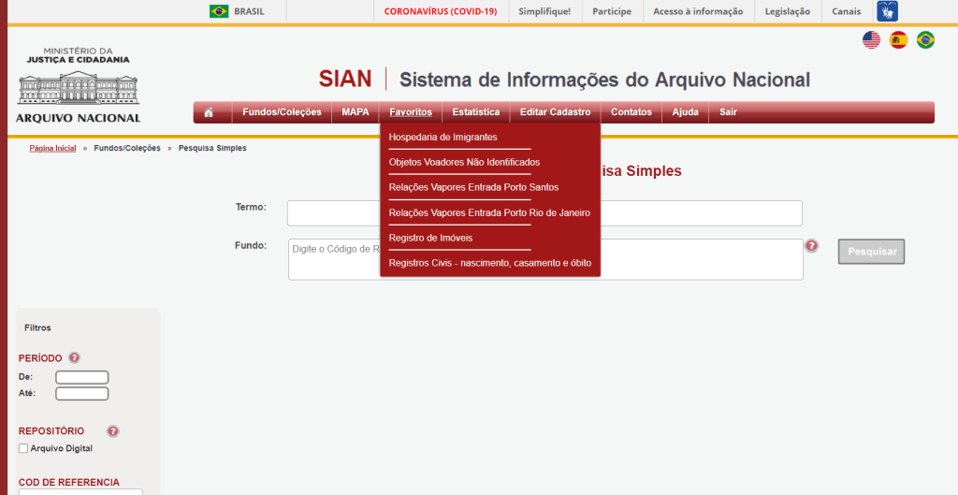This screenshot has height=495, width=958.
Task: Click the help icon next to REPOSITÓRIO
Action: [112, 431]
